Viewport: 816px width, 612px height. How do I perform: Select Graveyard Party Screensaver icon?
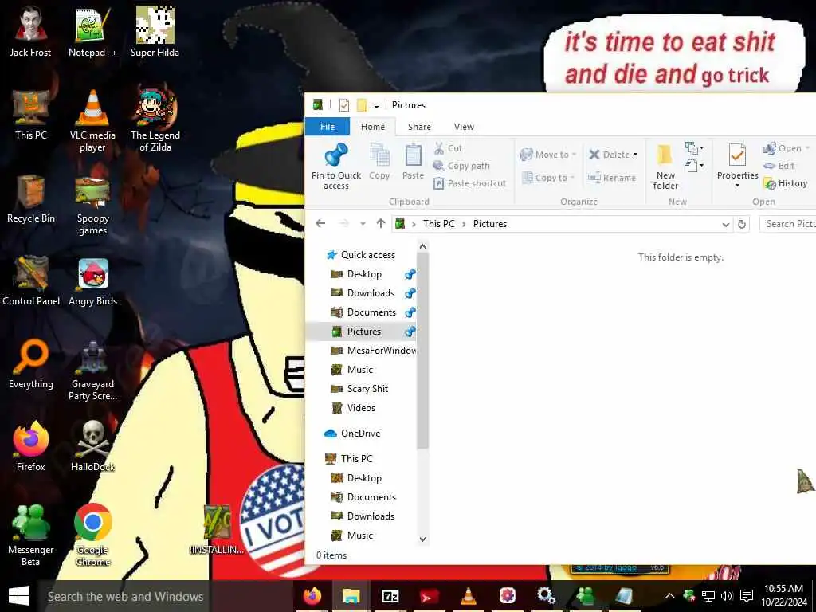coord(92,369)
